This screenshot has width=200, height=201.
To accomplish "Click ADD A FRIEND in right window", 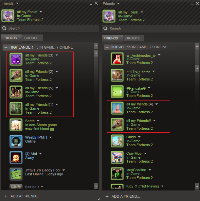I will (x=126, y=196).
